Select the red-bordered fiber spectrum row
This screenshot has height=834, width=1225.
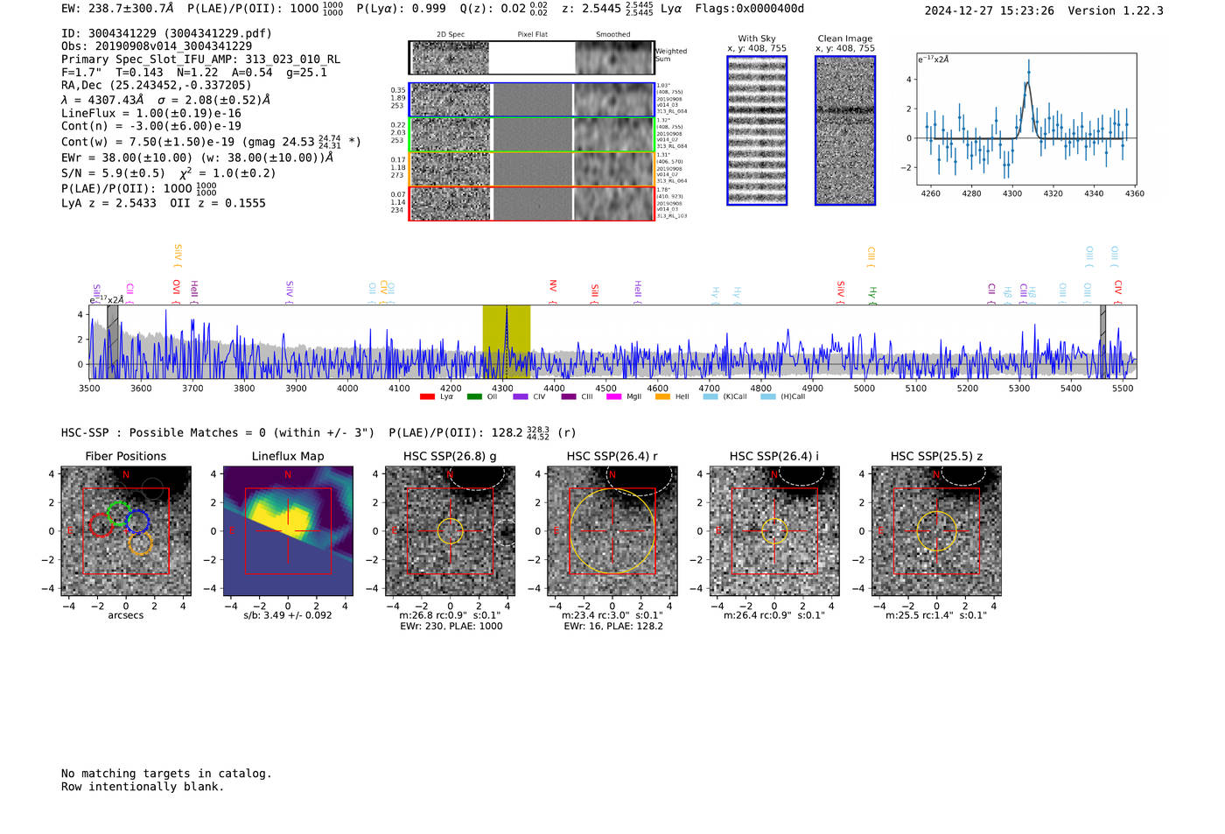pyautogui.click(x=531, y=203)
